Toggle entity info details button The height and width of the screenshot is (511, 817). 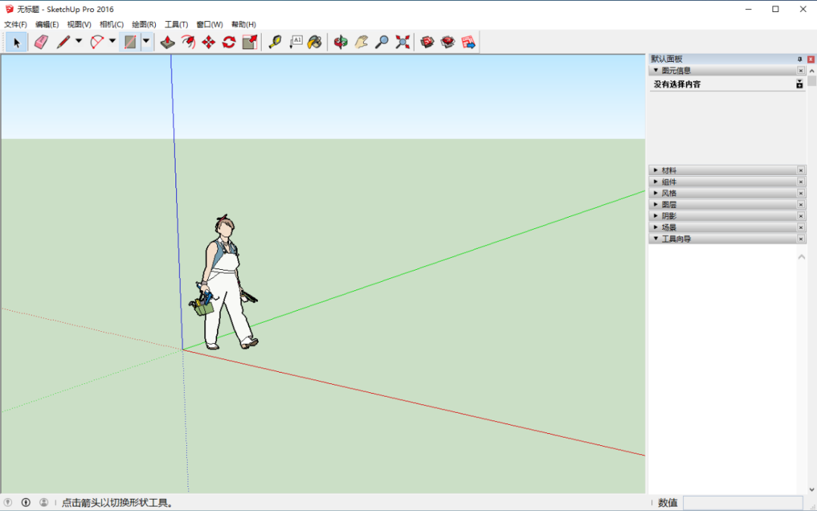click(x=800, y=84)
